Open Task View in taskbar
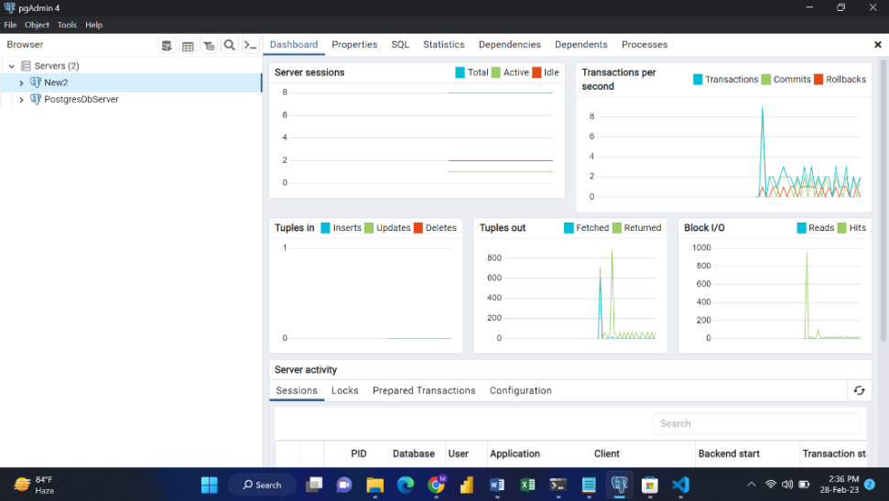The height and width of the screenshot is (501, 889). point(314,485)
